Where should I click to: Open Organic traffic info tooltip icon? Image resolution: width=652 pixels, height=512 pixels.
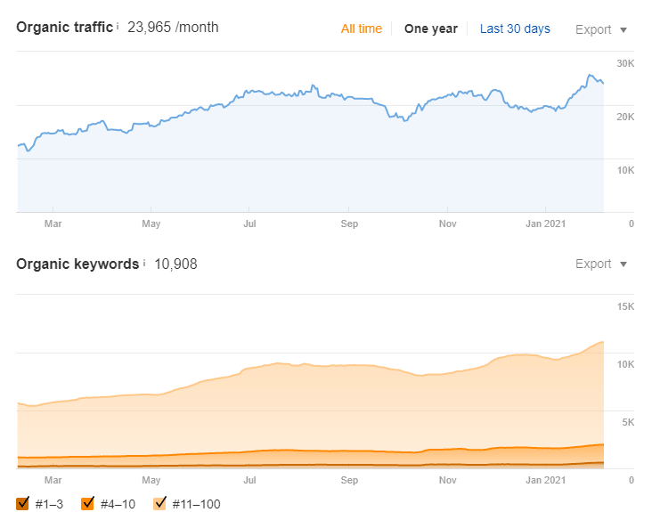[118, 27]
